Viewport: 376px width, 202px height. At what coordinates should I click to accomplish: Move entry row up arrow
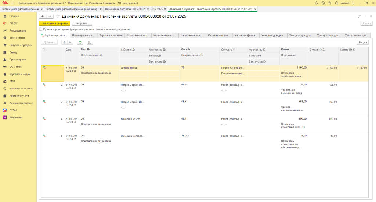(x=64, y=43)
